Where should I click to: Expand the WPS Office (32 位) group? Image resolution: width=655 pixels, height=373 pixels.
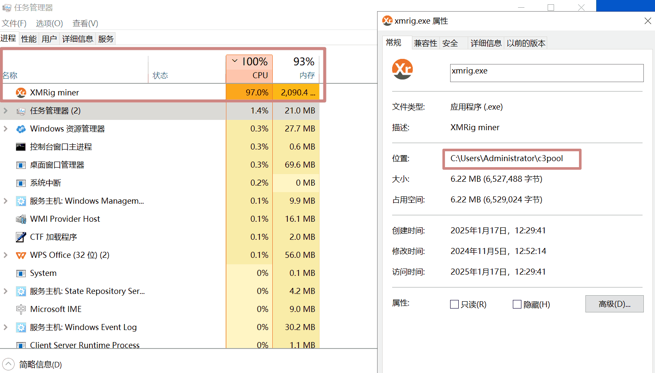click(x=6, y=255)
